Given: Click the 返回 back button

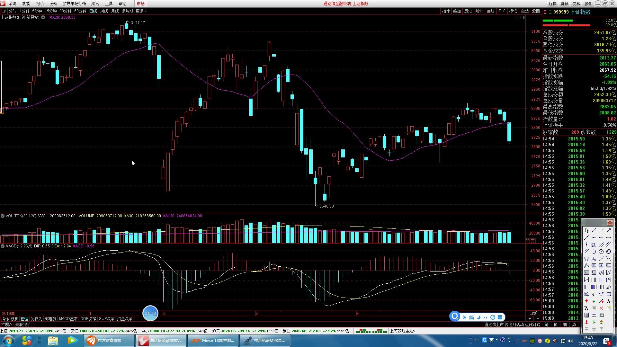Looking at the screenshot, I should pos(536,11).
